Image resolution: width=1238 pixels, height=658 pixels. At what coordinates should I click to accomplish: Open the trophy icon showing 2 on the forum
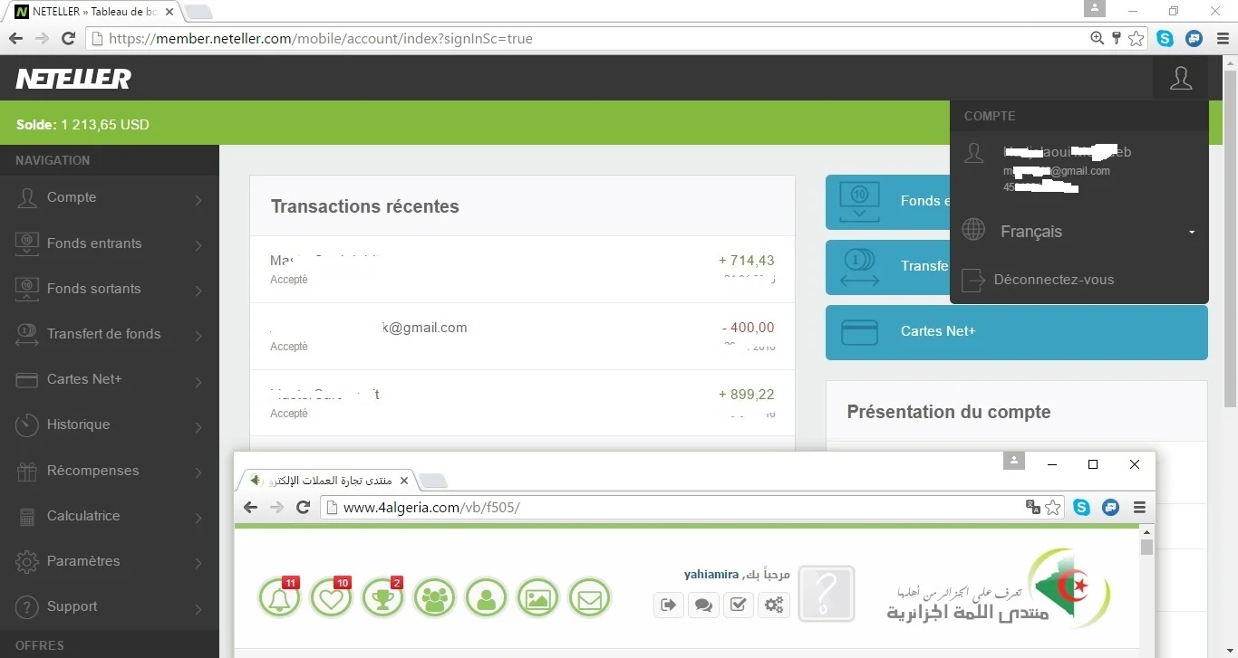(x=383, y=598)
